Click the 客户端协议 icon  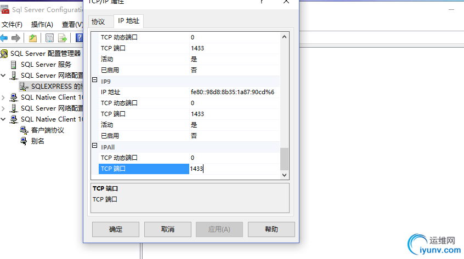[x=24, y=130]
